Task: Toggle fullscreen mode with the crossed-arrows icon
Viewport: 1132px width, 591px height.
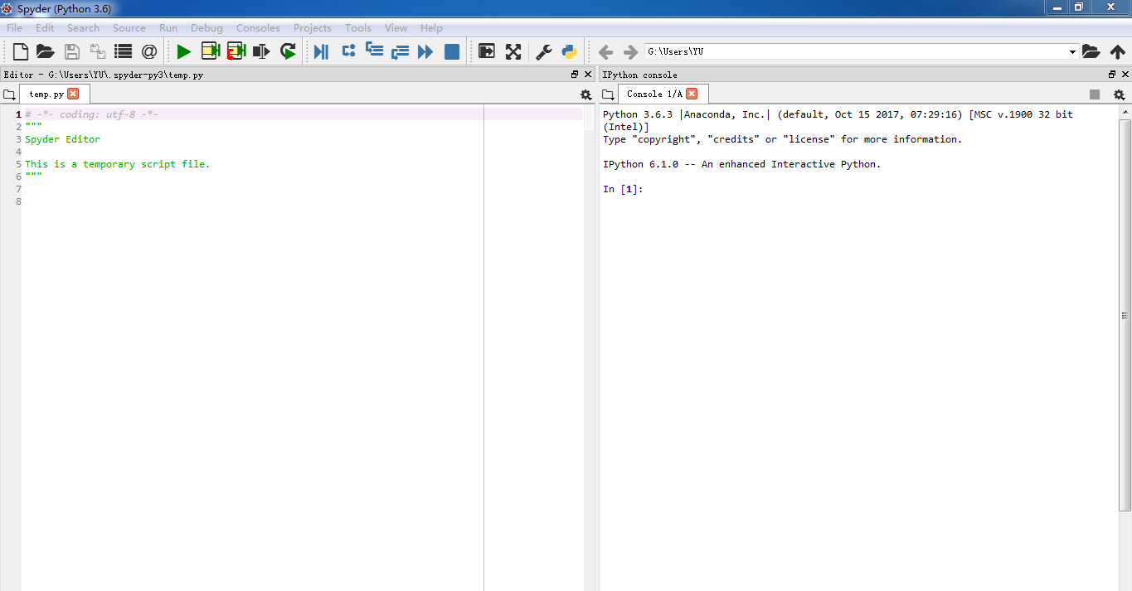Action: [x=513, y=52]
